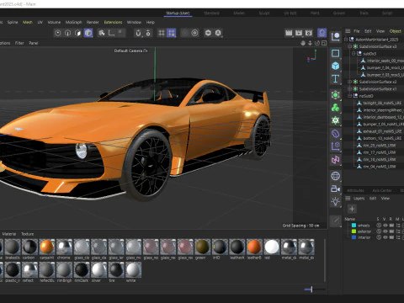Toggle Solo for the interior layer
This screenshot has height=303, width=404.
379,237
